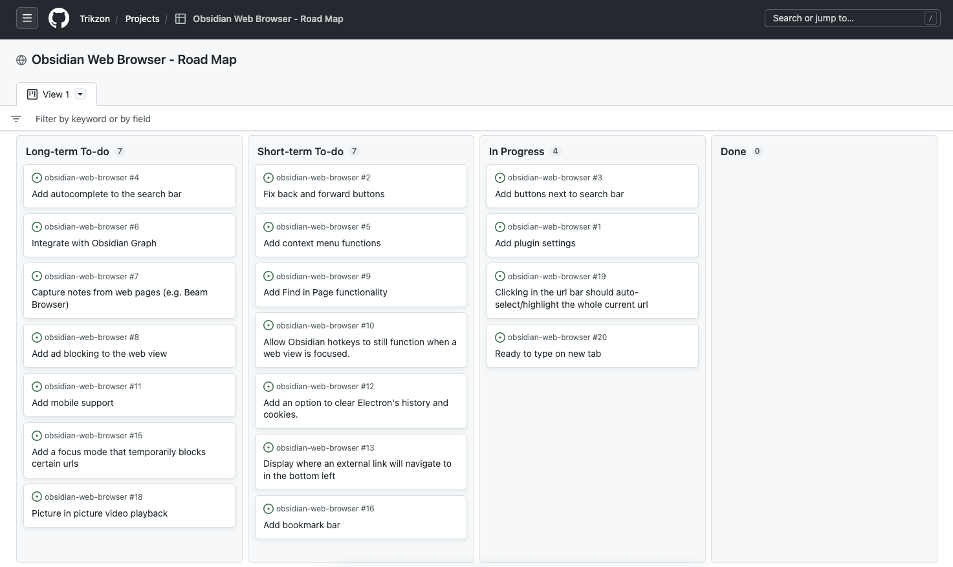Click the Short-term To-do count badge
The height and width of the screenshot is (567, 953).
pos(354,151)
